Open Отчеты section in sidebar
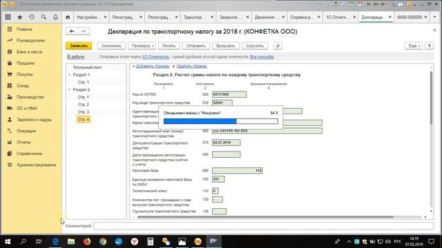 click(x=23, y=142)
